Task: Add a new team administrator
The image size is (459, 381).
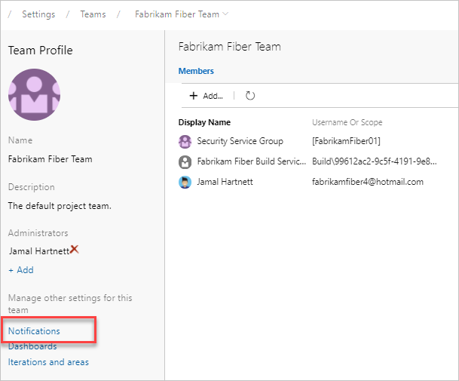Action: point(21,270)
